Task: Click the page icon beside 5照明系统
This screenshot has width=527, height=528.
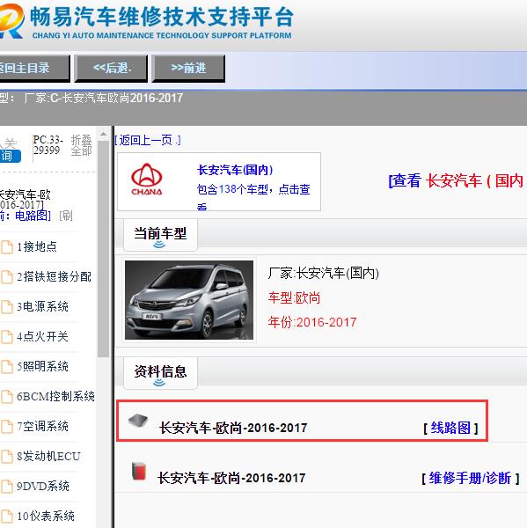Action: [x=6, y=367]
